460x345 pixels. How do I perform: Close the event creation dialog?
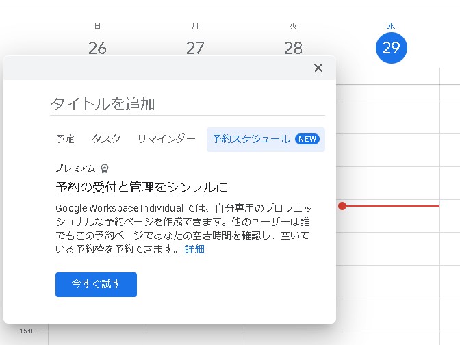(x=318, y=68)
